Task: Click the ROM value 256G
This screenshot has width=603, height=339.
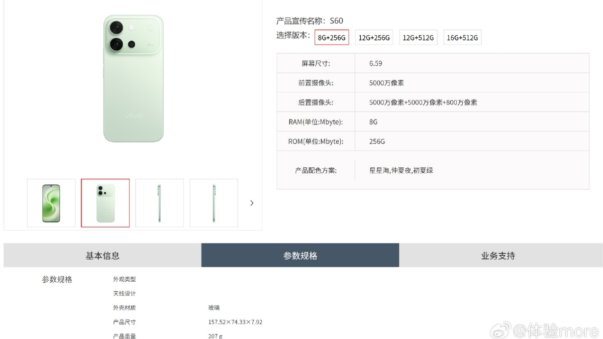Action: coord(377,142)
